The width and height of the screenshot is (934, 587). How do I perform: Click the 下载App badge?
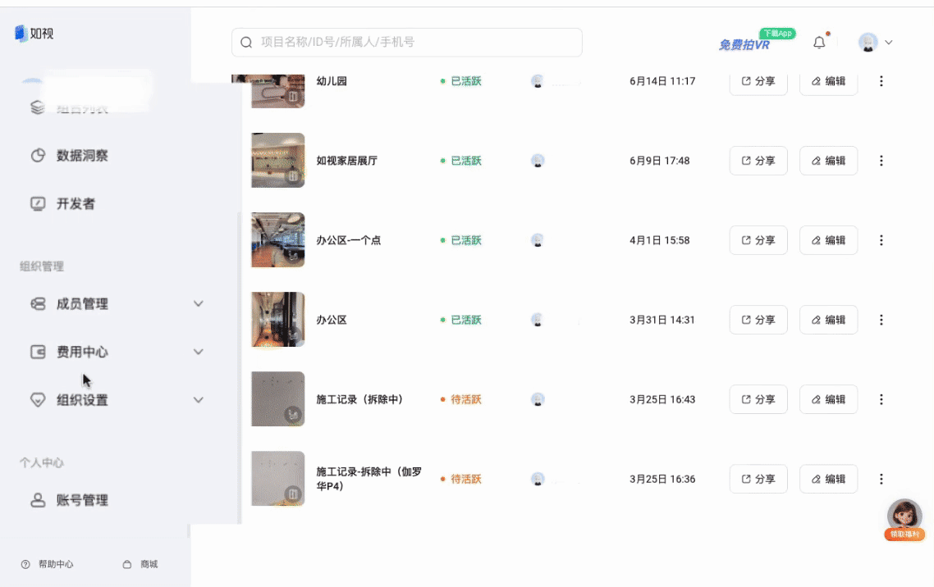point(777,34)
